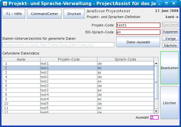Screen dimensions: 181x127
Task: Click the Projekt-Code column header
Action: (x=69, y=59)
